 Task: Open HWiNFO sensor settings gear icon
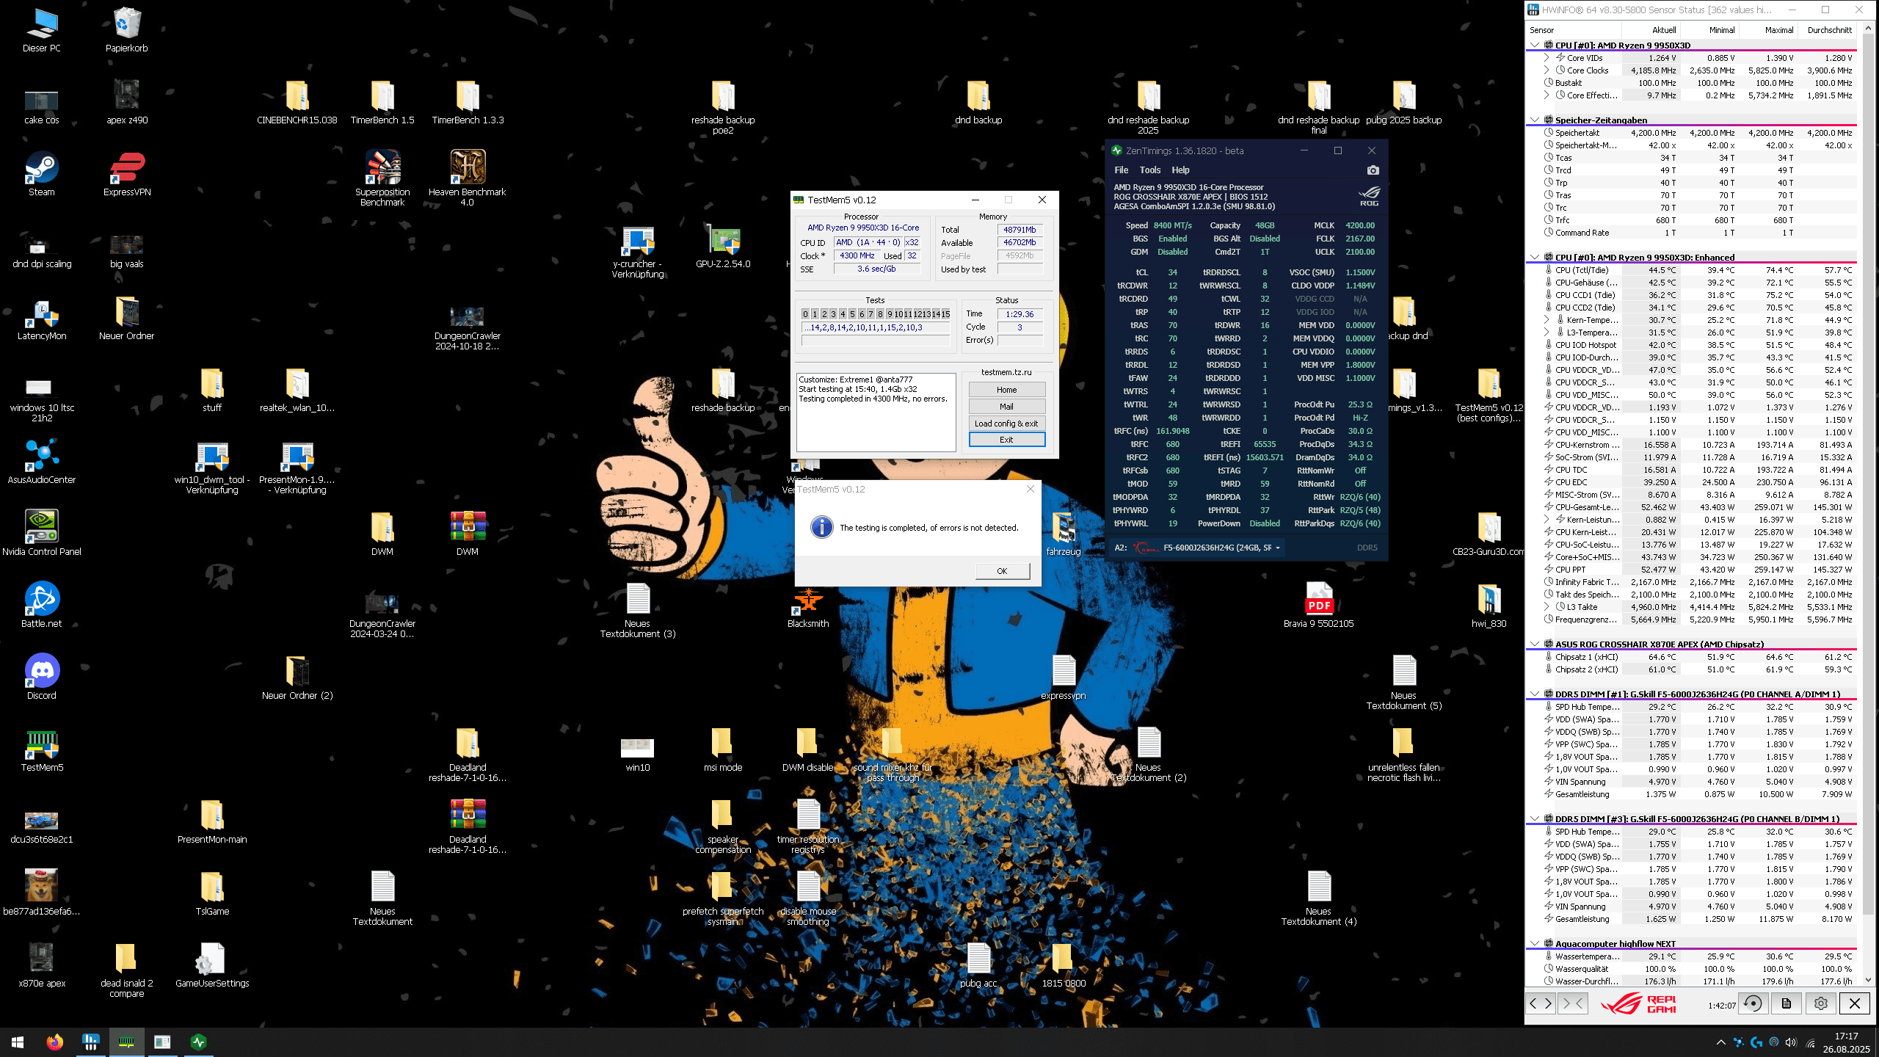pos(1820,1003)
